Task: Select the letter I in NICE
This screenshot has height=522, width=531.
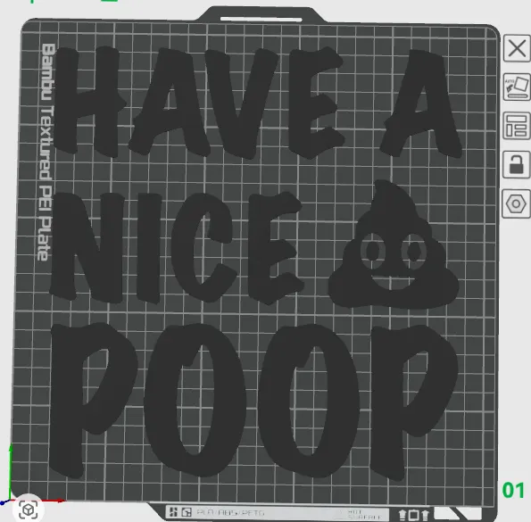Action: coord(149,248)
